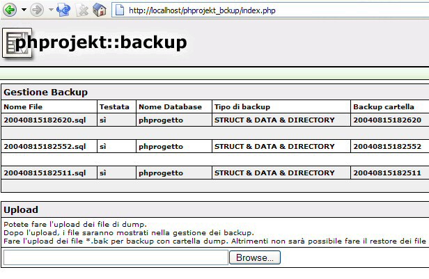Viewport: 429px width, 279px height.
Task: Go back with the green Back arrow
Action: (x=10, y=10)
